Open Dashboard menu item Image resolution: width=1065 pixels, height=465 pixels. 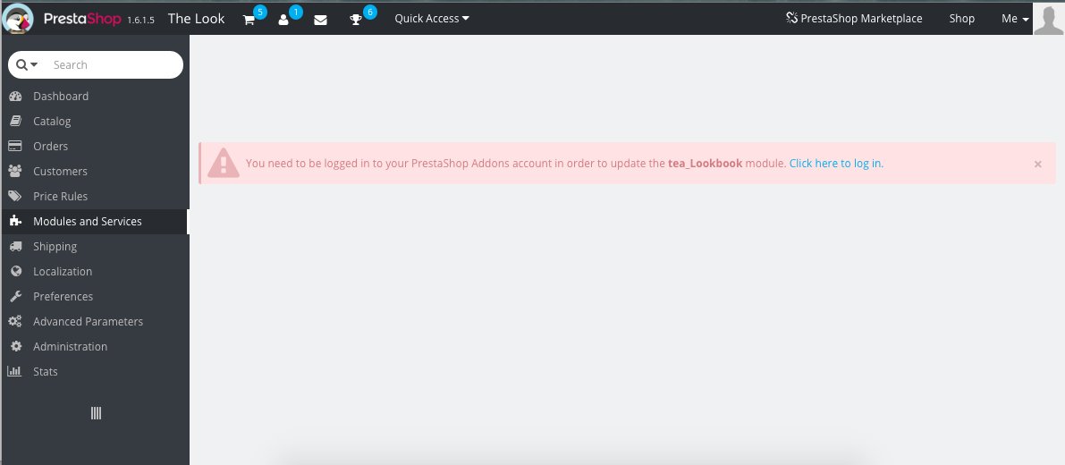pos(95,97)
